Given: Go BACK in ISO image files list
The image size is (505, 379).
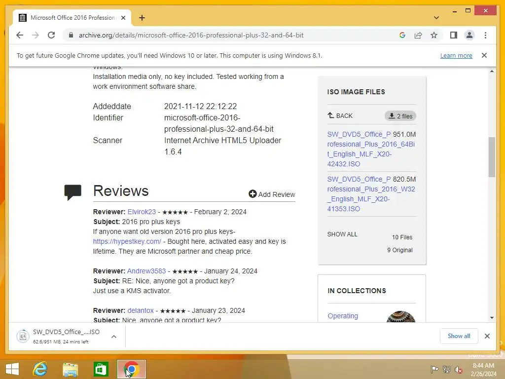Looking at the screenshot, I should coord(340,115).
